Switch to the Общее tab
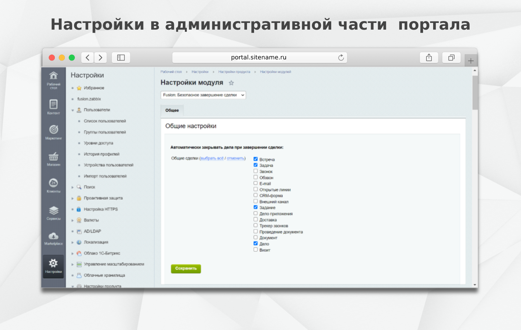 tap(172, 110)
